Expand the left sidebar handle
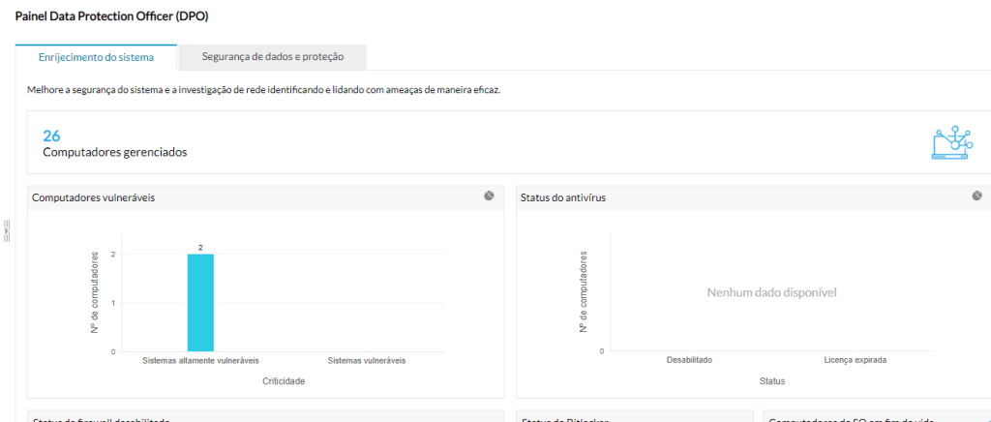The height and width of the screenshot is (422, 991). coord(7,231)
